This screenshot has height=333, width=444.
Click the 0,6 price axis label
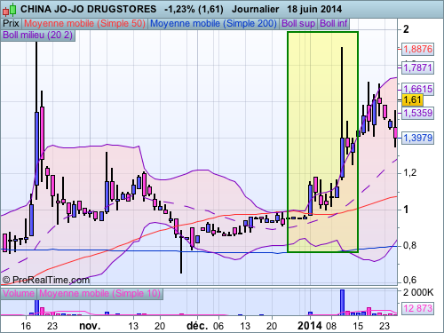pyautogui.click(x=410, y=280)
